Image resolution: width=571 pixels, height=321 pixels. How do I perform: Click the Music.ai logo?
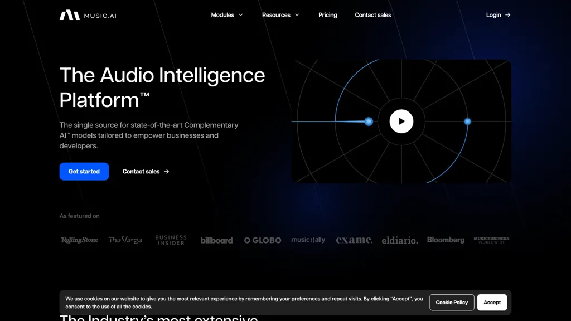pos(88,15)
